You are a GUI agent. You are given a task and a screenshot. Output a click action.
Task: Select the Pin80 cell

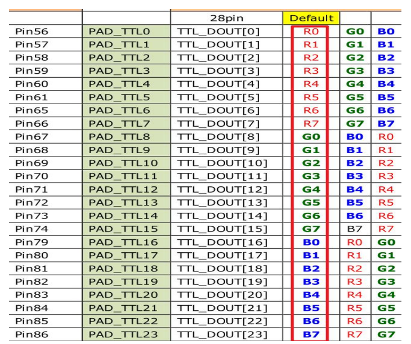[x=46, y=256]
